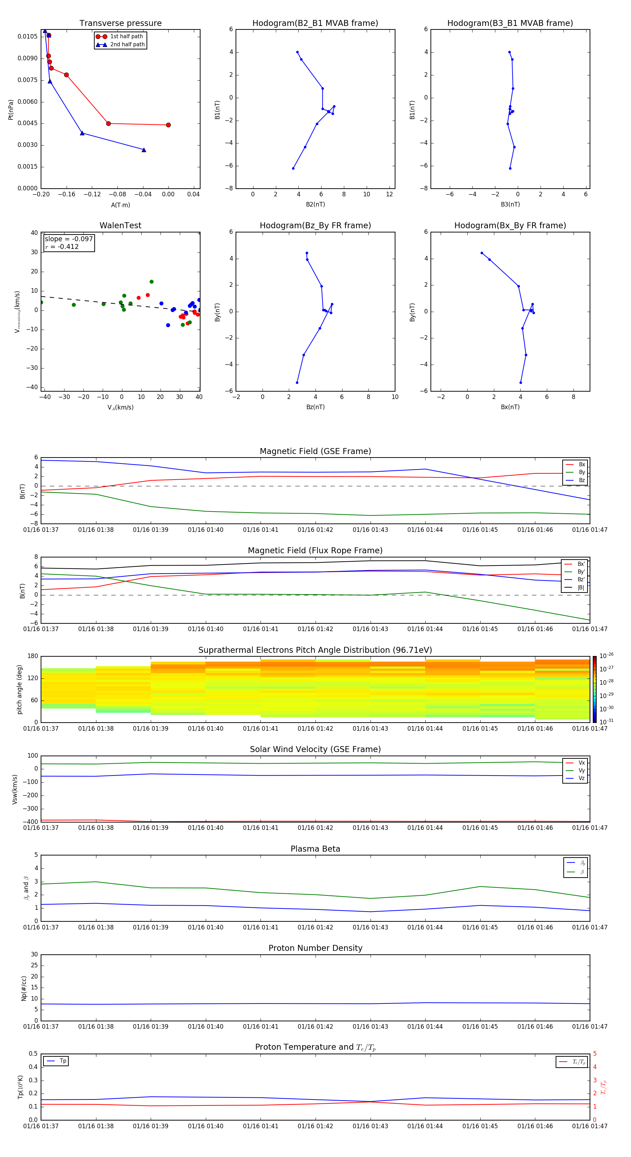This screenshot has width=631, height=1157.
Task: Click the "Bz'" legend entry in Flux Rope panel
Action: pos(575,580)
